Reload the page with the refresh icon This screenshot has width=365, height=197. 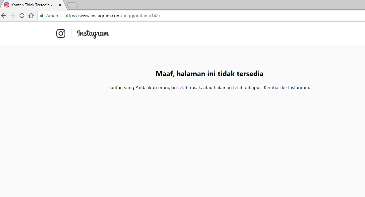coord(22,16)
